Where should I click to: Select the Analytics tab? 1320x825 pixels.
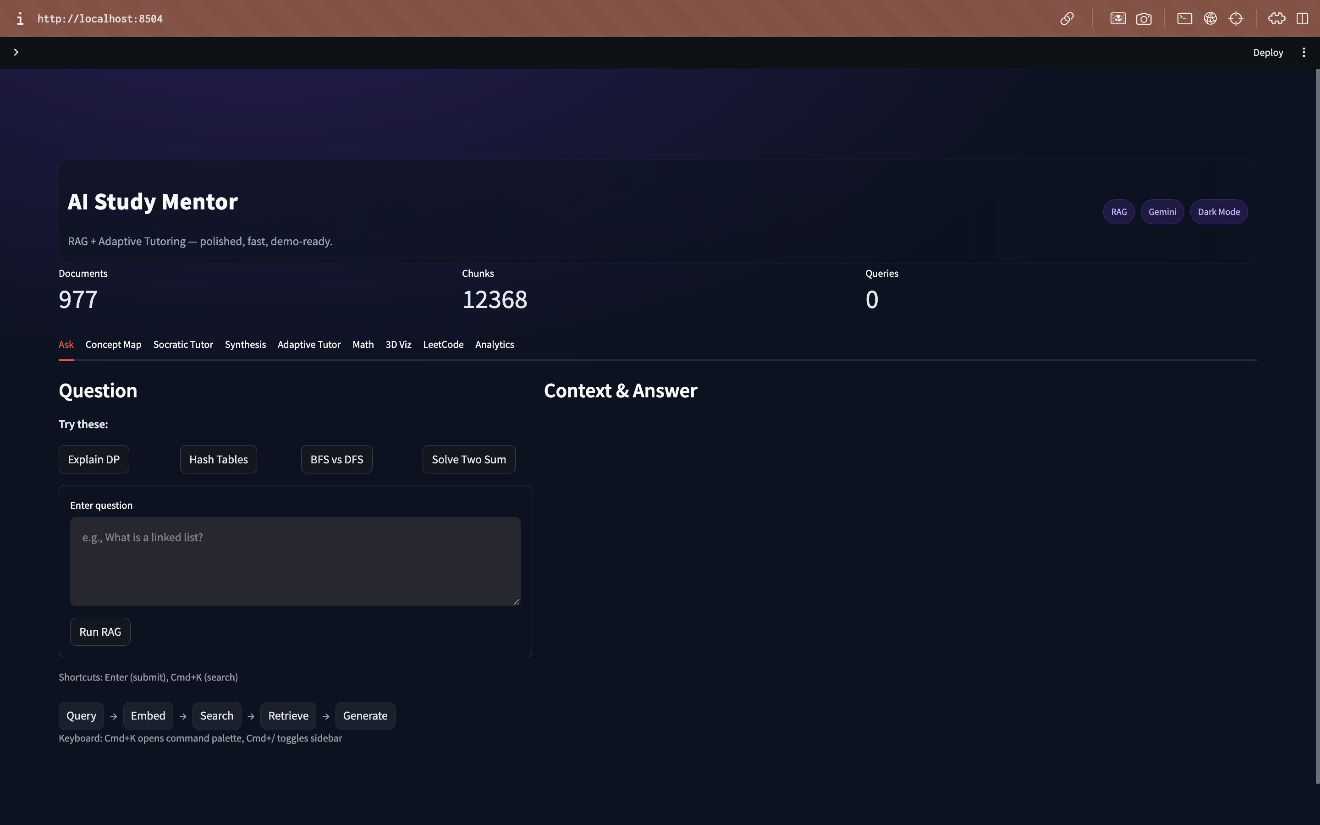pyautogui.click(x=494, y=344)
